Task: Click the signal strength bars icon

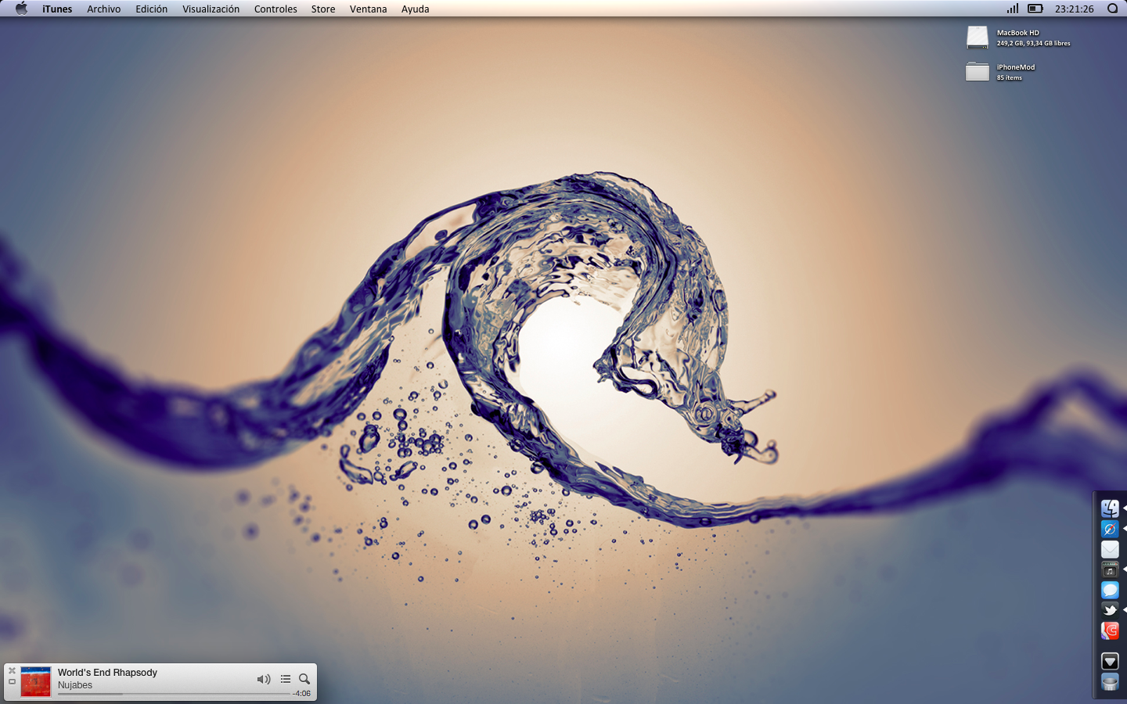Action: point(1013,9)
